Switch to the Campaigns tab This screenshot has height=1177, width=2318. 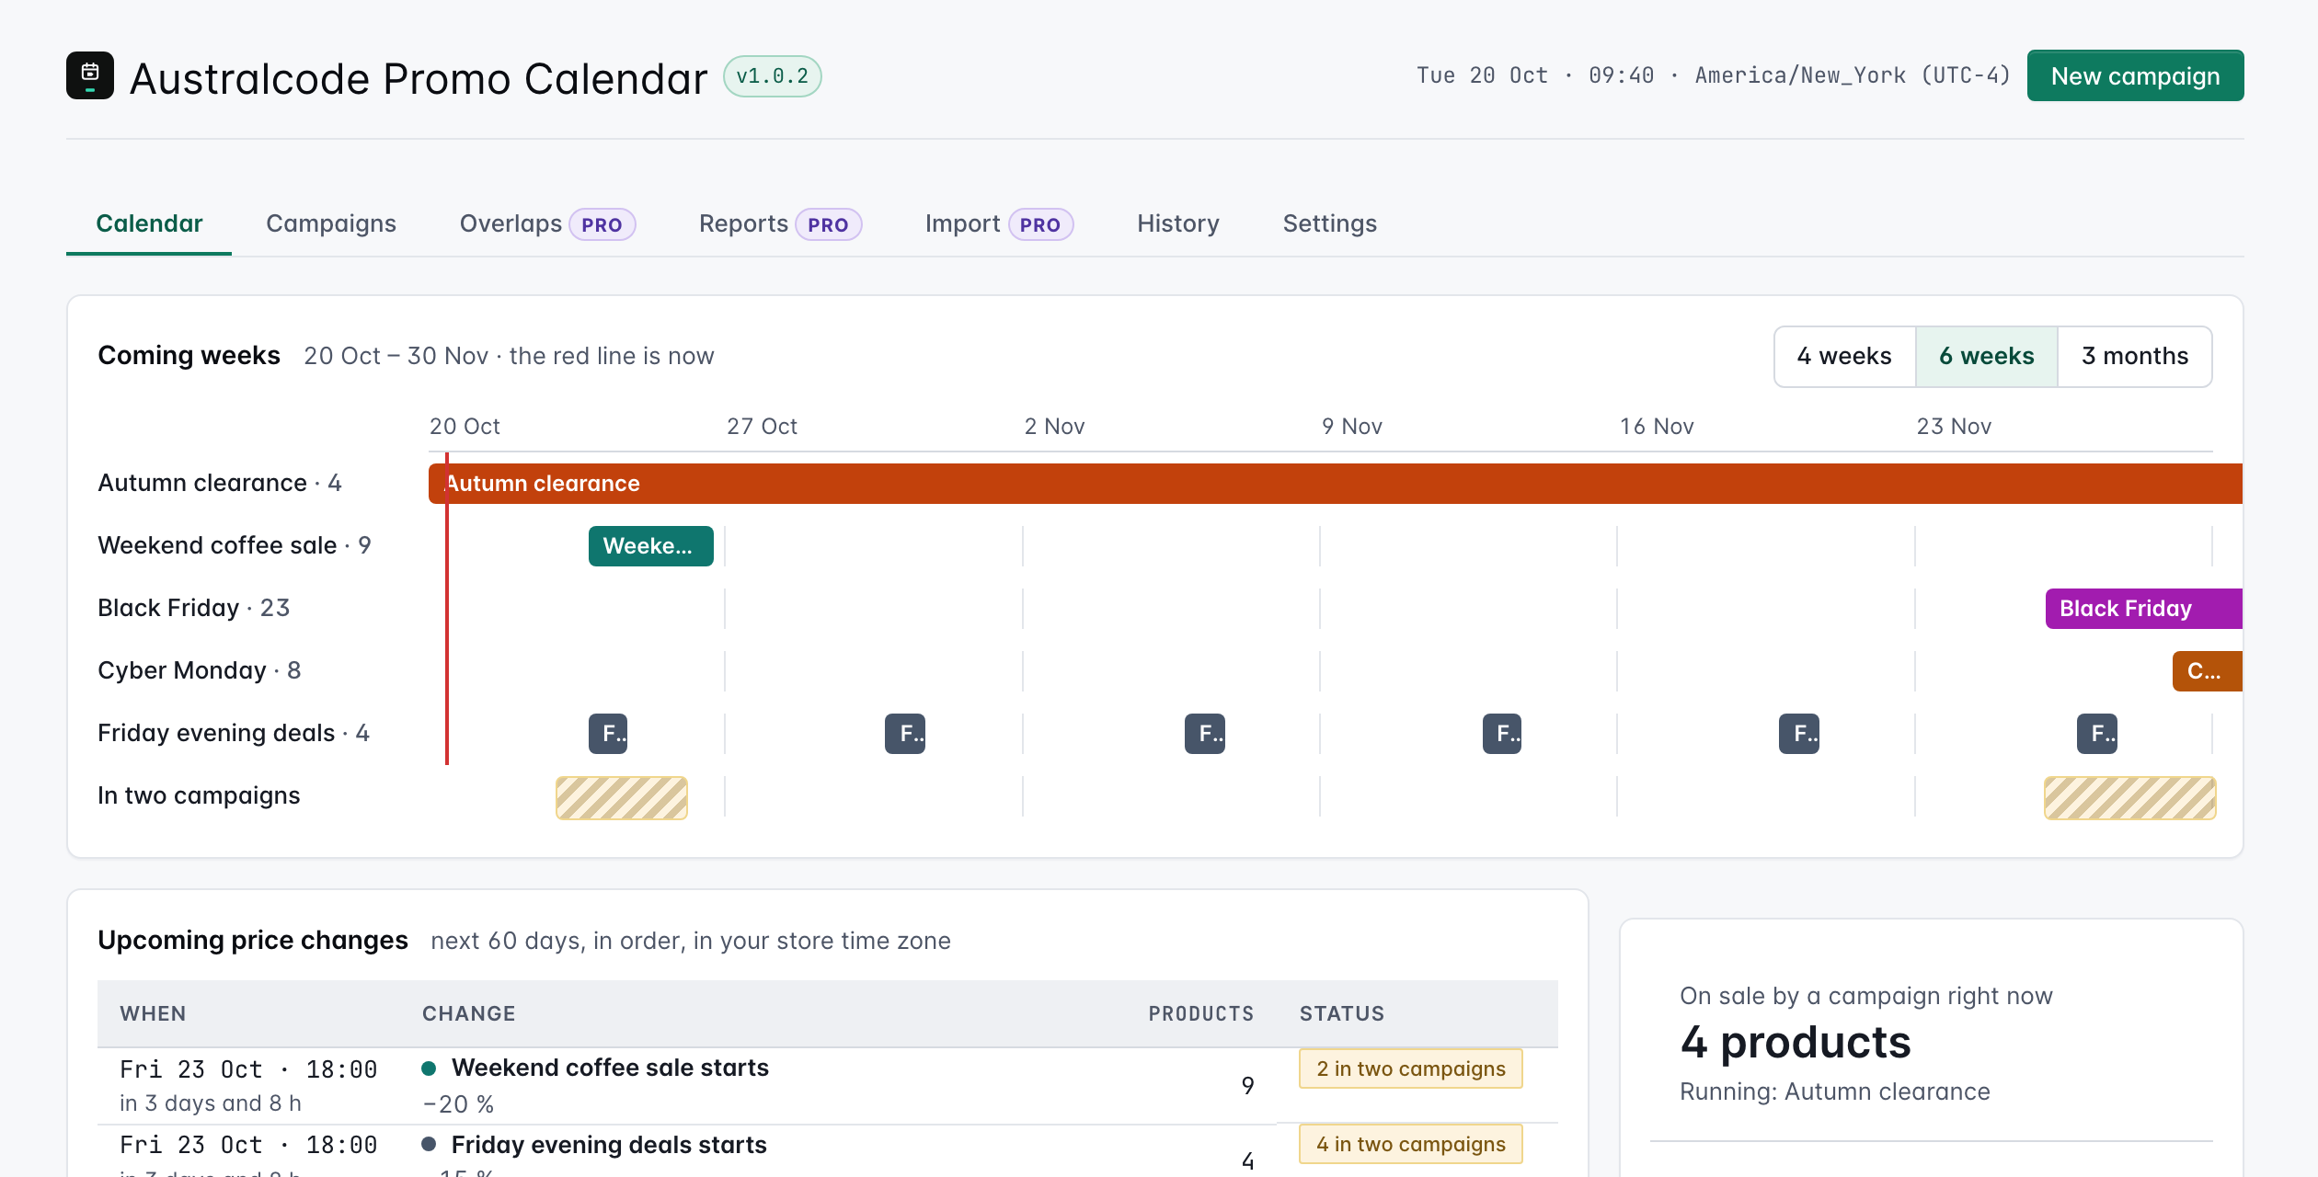[x=331, y=223]
